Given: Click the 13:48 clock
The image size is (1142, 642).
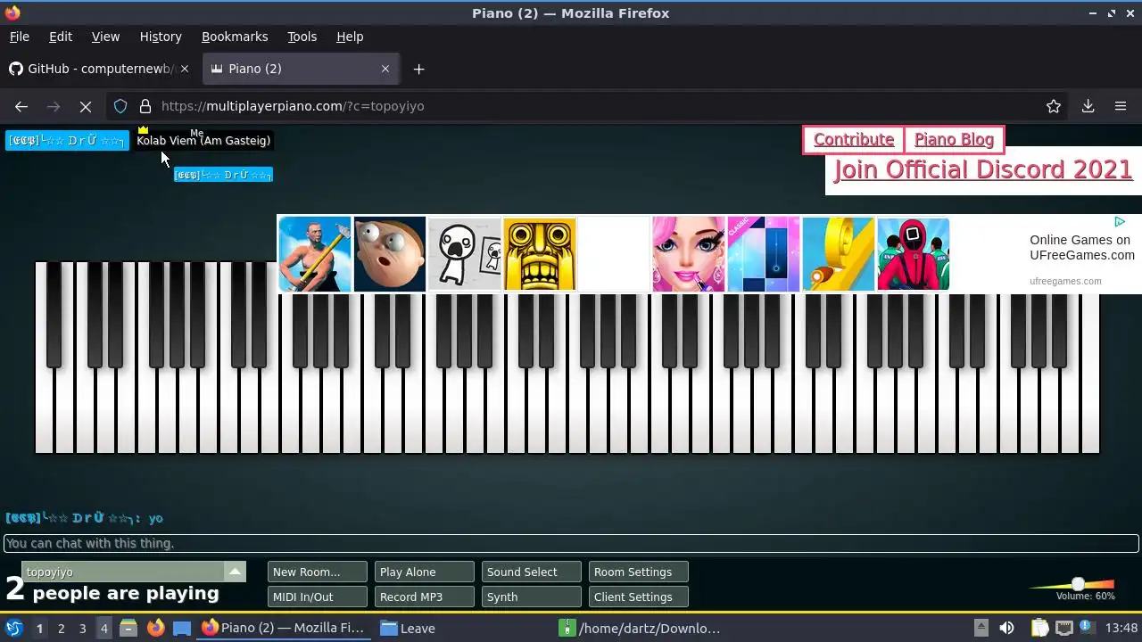Looking at the screenshot, I should (x=1121, y=628).
